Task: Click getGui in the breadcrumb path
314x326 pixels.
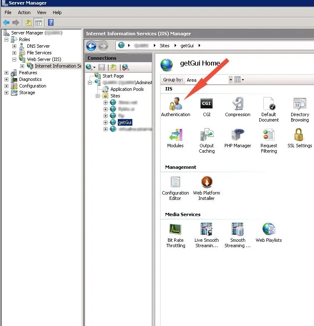Action: click(187, 46)
